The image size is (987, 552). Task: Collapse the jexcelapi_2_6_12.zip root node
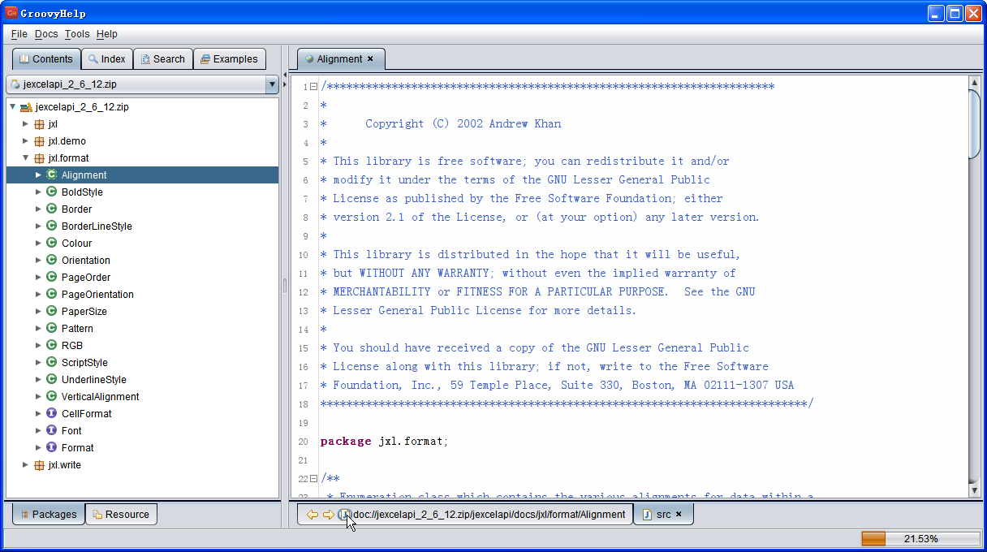point(13,107)
